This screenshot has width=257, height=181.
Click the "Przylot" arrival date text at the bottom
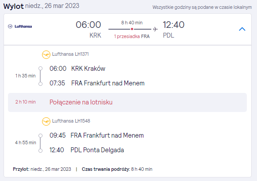click(x=42, y=169)
